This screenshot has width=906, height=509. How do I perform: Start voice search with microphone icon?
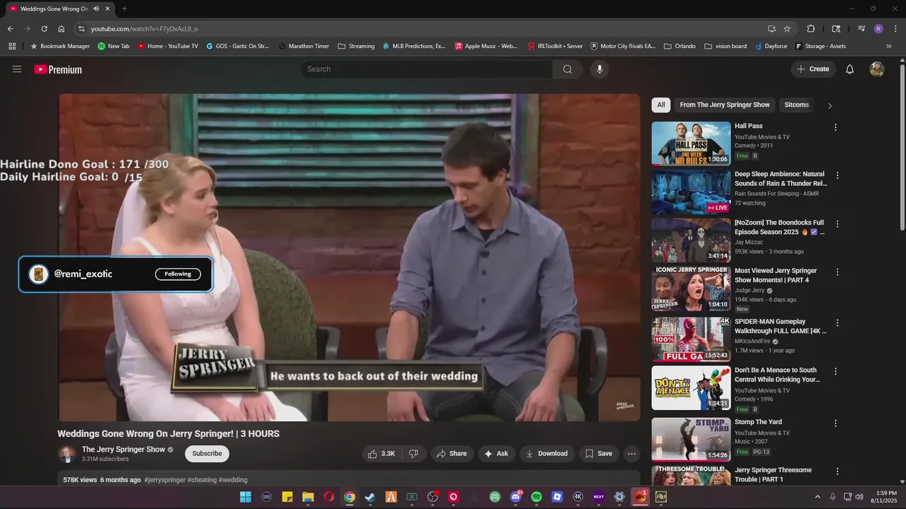(600, 69)
